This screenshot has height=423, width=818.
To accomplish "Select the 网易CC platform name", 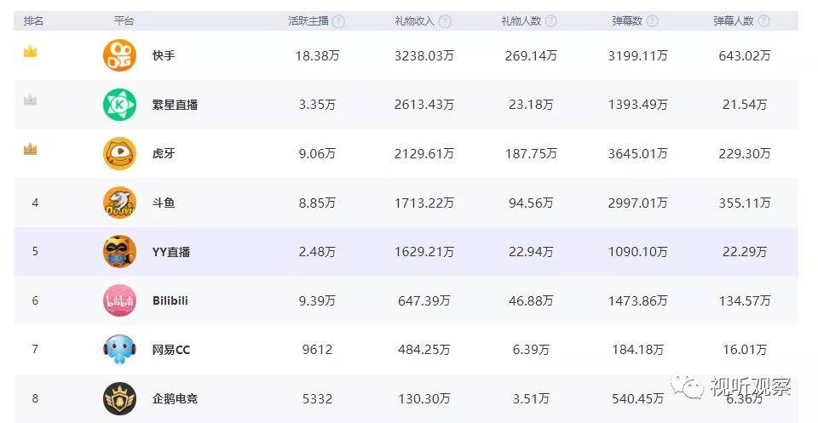I will tap(171, 350).
